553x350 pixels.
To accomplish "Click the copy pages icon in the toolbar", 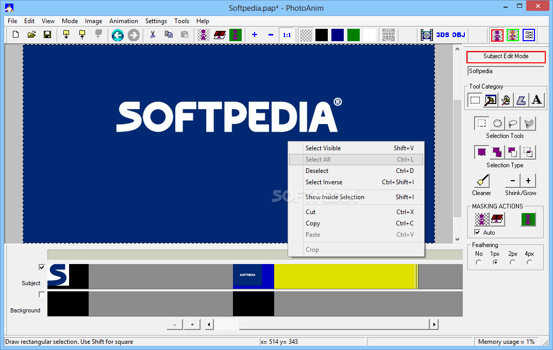I will click(169, 34).
